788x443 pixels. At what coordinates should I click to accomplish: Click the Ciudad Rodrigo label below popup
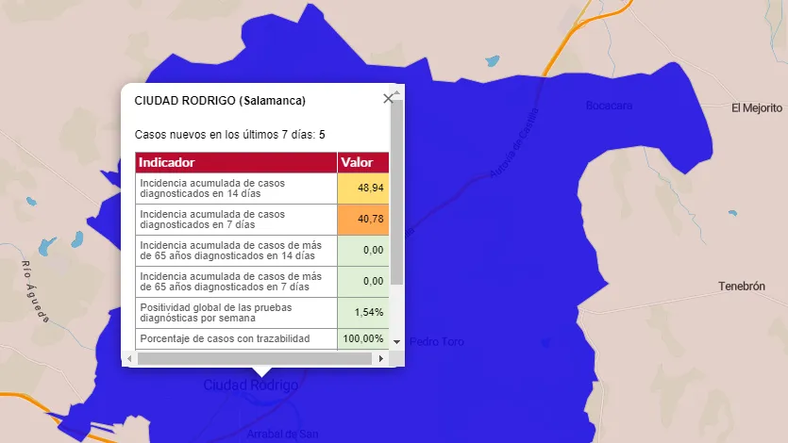251,386
